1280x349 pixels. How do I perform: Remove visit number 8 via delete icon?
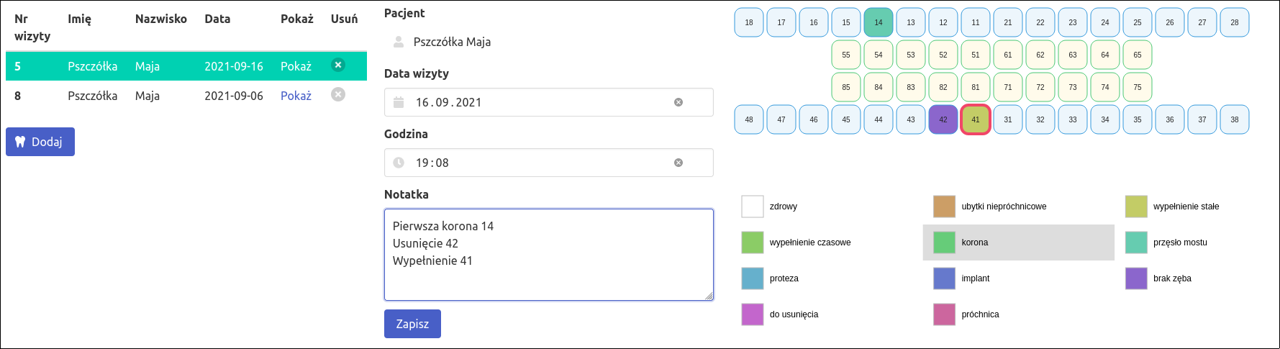tap(338, 94)
